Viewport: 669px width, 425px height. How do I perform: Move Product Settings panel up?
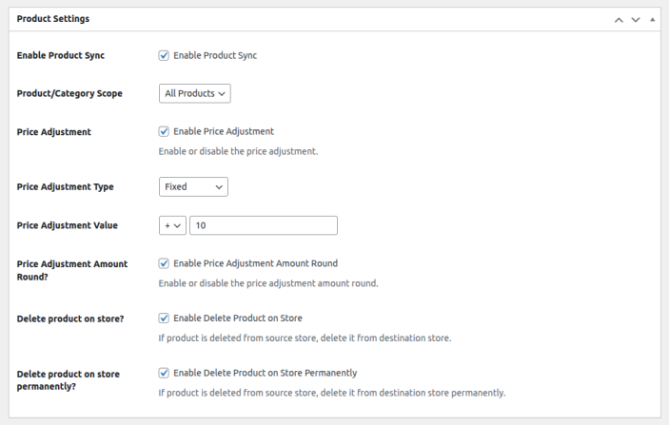tap(619, 20)
